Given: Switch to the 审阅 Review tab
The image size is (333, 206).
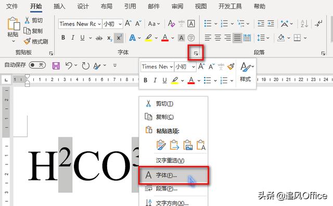Looking at the screenshot, I should (177, 6).
